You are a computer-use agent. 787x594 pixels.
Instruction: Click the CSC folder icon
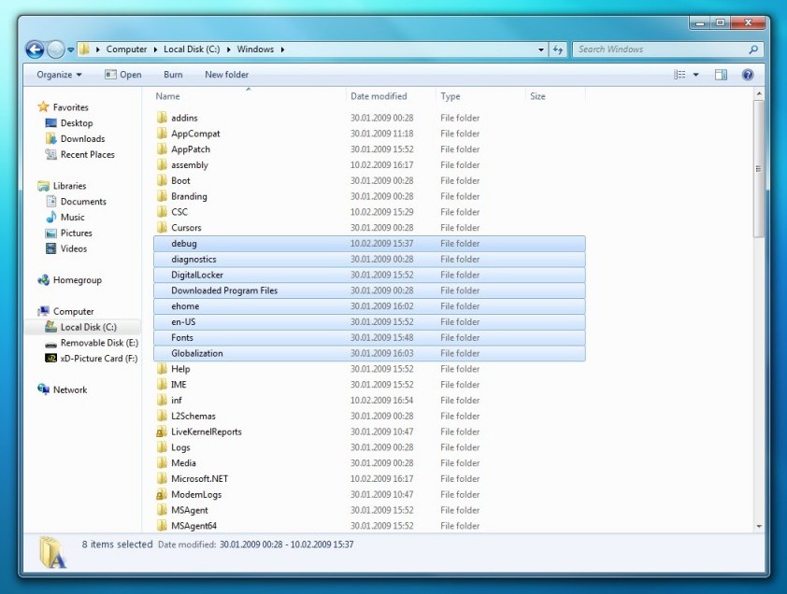[x=162, y=212]
